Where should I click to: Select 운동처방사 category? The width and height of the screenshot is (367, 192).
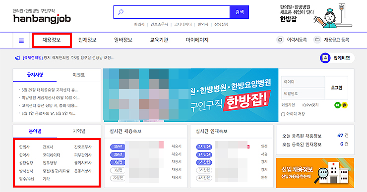pyautogui.click(x=83, y=171)
